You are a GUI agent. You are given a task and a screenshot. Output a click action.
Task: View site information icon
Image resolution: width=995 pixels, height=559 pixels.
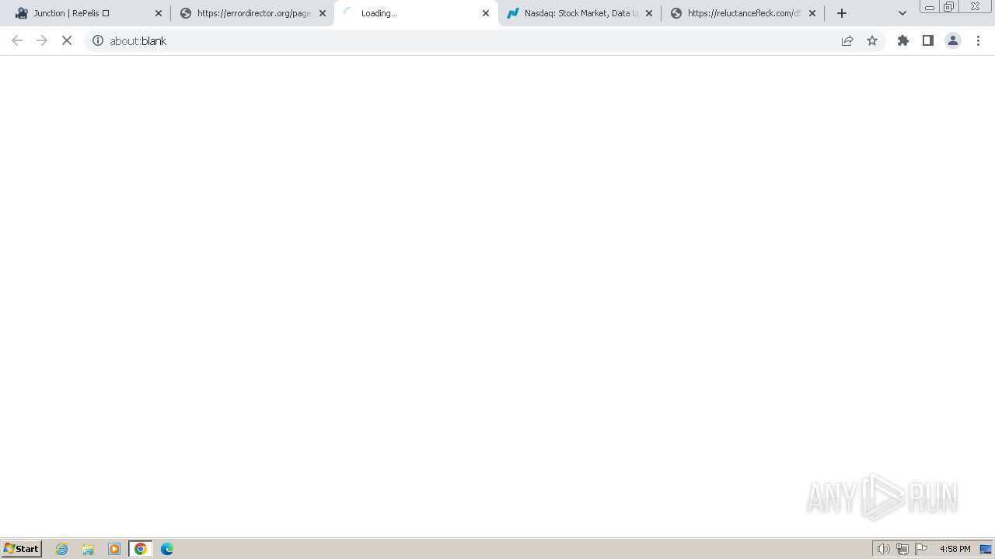pyautogui.click(x=98, y=40)
